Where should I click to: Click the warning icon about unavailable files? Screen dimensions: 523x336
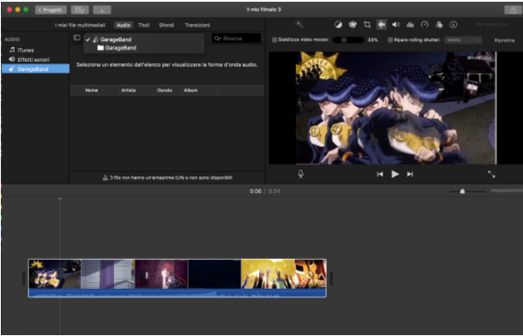coord(105,177)
